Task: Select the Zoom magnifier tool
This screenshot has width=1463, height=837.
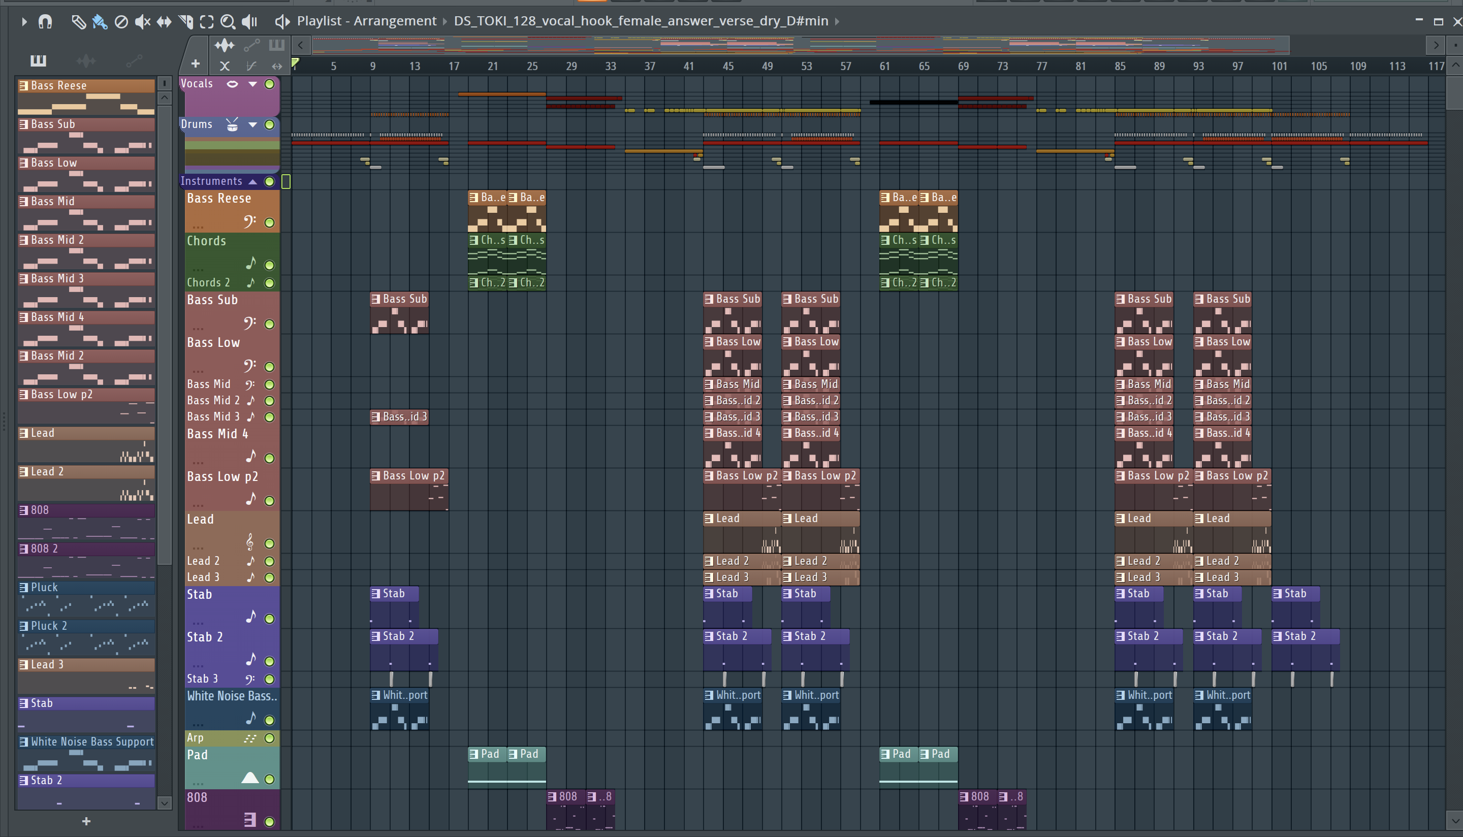Action: [x=228, y=22]
